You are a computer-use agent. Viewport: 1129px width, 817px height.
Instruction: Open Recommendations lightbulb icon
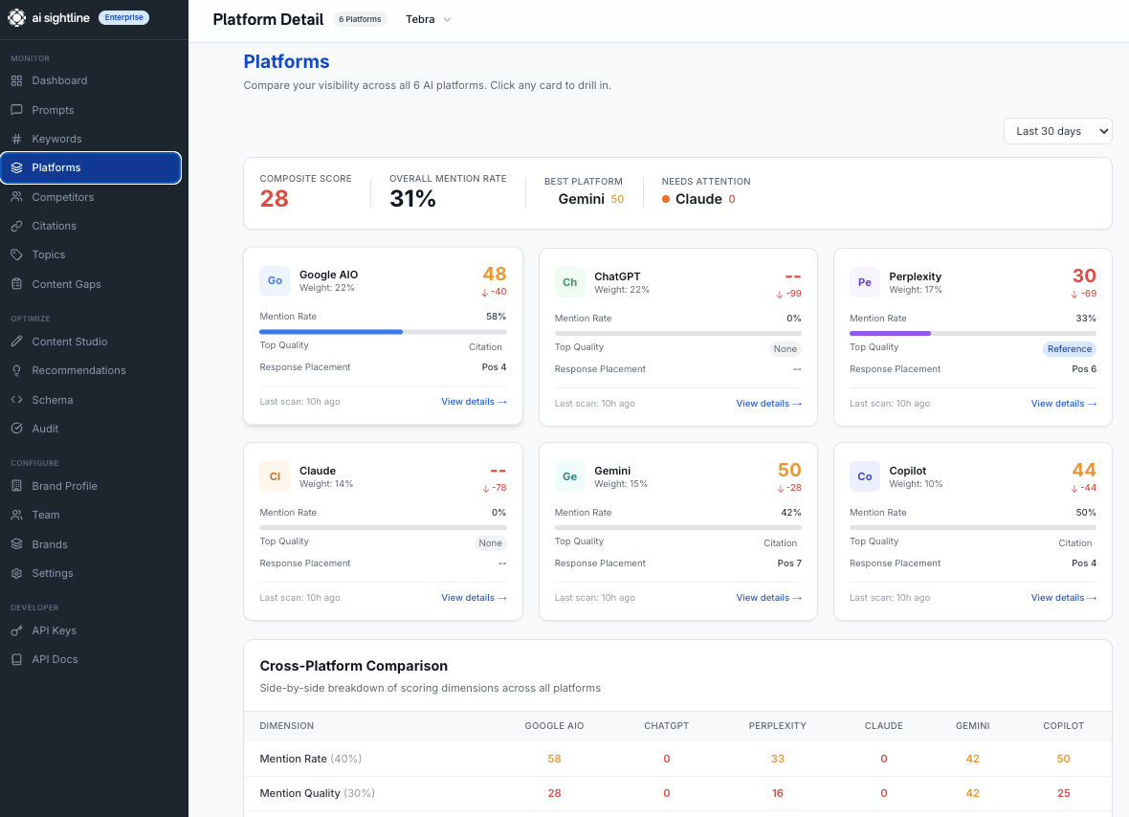16,370
